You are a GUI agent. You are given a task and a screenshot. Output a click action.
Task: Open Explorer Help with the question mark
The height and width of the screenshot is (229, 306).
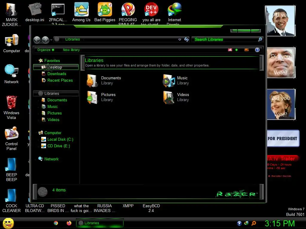pos(257,50)
